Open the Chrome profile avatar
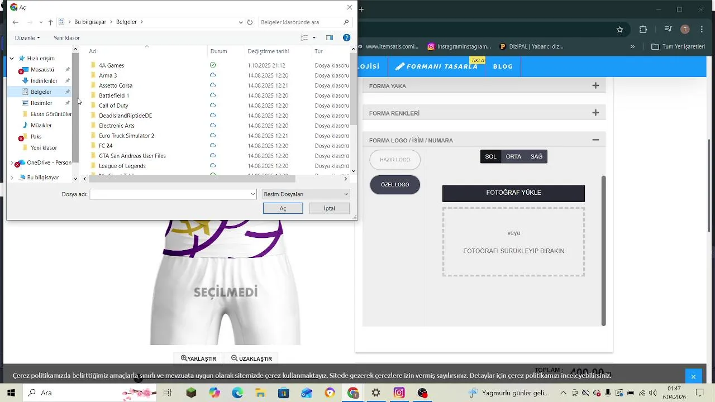 pyautogui.click(x=685, y=29)
